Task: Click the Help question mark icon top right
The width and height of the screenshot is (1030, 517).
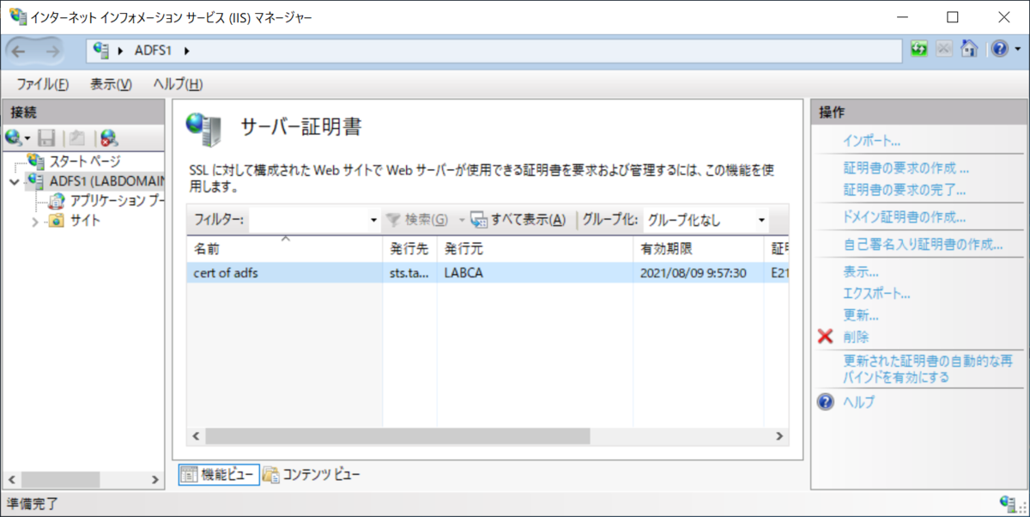Action: (x=998, y=49)
